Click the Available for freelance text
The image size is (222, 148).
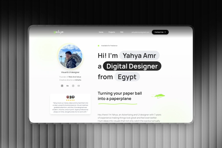[109, 46]
